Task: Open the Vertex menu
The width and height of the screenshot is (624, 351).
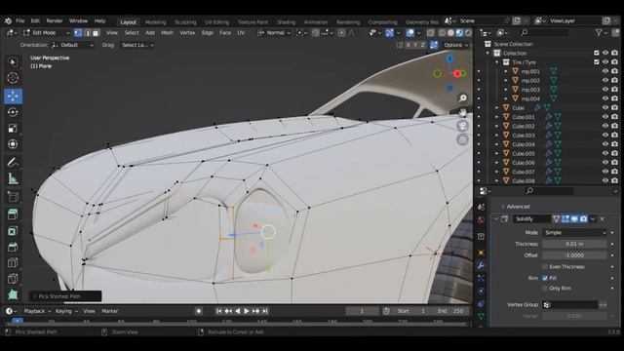Action: [187, 33]
